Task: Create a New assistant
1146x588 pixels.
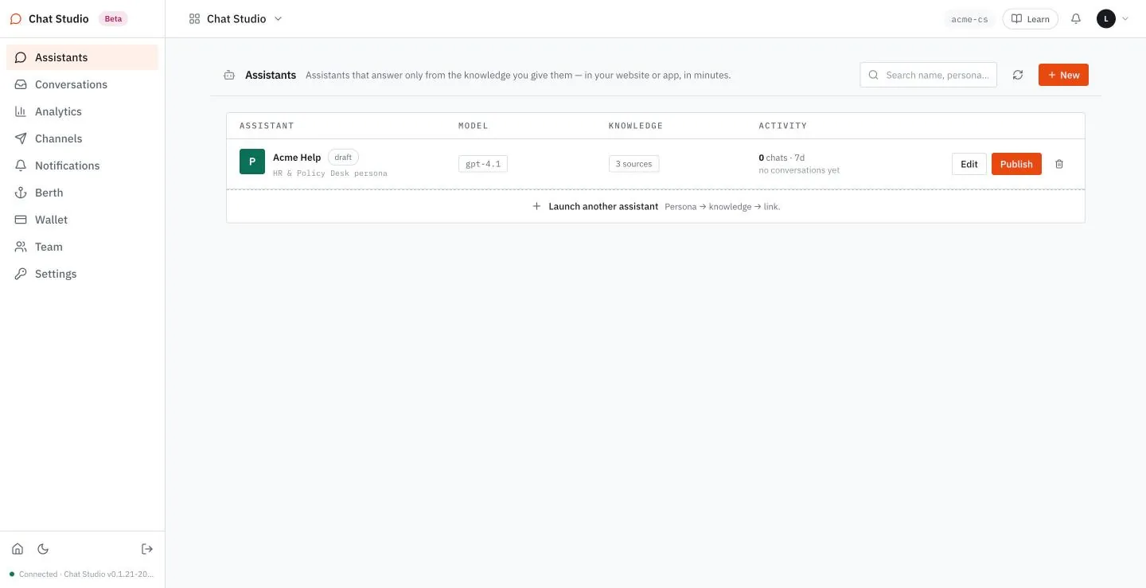Action: click(1063, 75)
